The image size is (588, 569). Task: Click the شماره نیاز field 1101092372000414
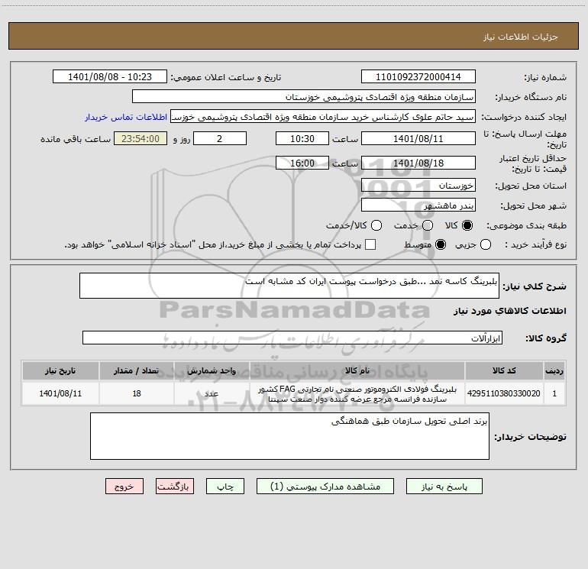point(418,76)
